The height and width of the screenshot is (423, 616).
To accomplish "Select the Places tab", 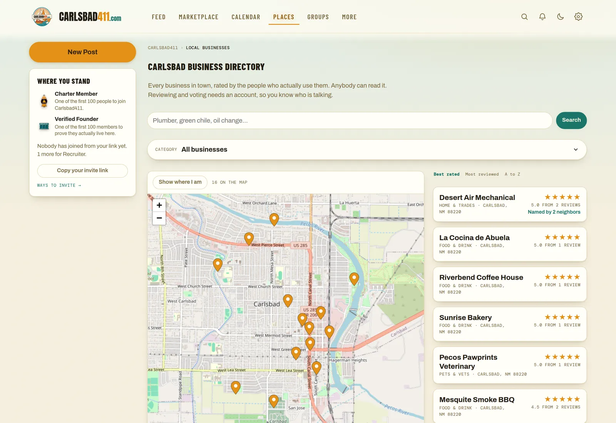I will coord(284,17).
